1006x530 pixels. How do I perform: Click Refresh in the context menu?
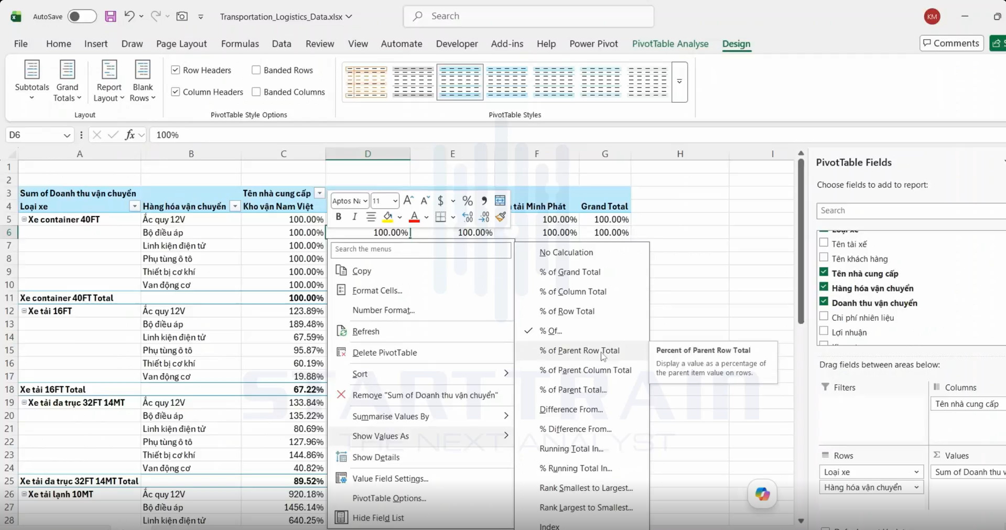pos(366,331)
